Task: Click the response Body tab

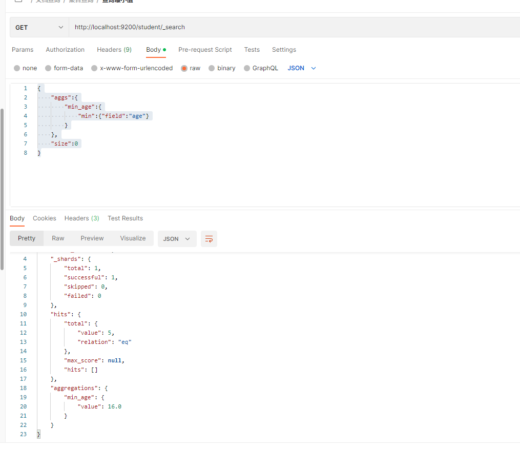Action: point(17,218)
